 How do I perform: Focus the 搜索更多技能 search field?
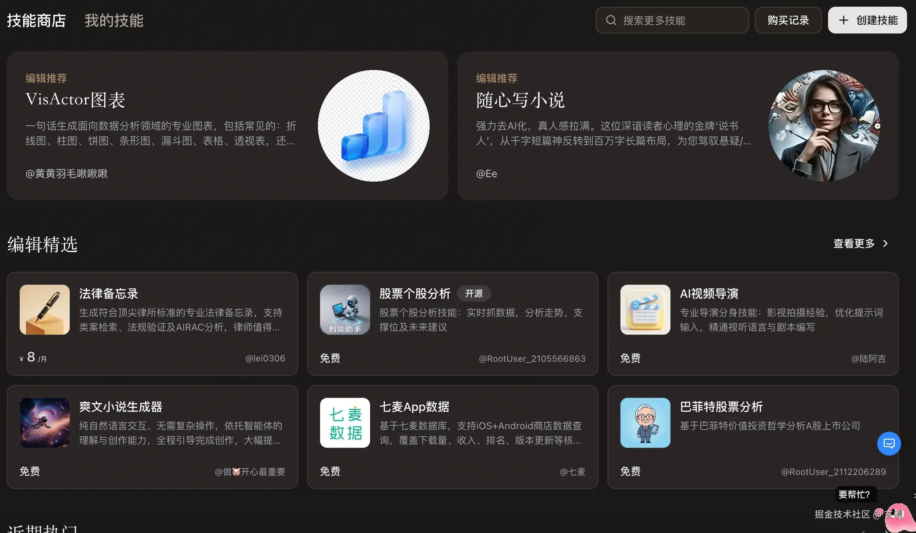(678, 20)
